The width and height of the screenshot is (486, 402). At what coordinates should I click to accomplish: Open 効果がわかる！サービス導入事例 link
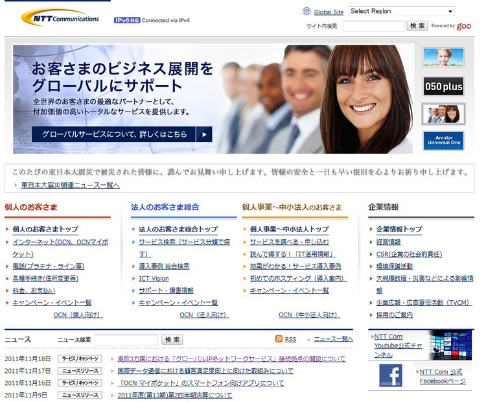295,266
